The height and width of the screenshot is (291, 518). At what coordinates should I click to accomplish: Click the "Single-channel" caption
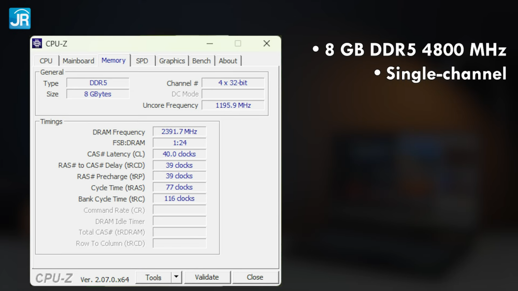(x=447, y=74)
